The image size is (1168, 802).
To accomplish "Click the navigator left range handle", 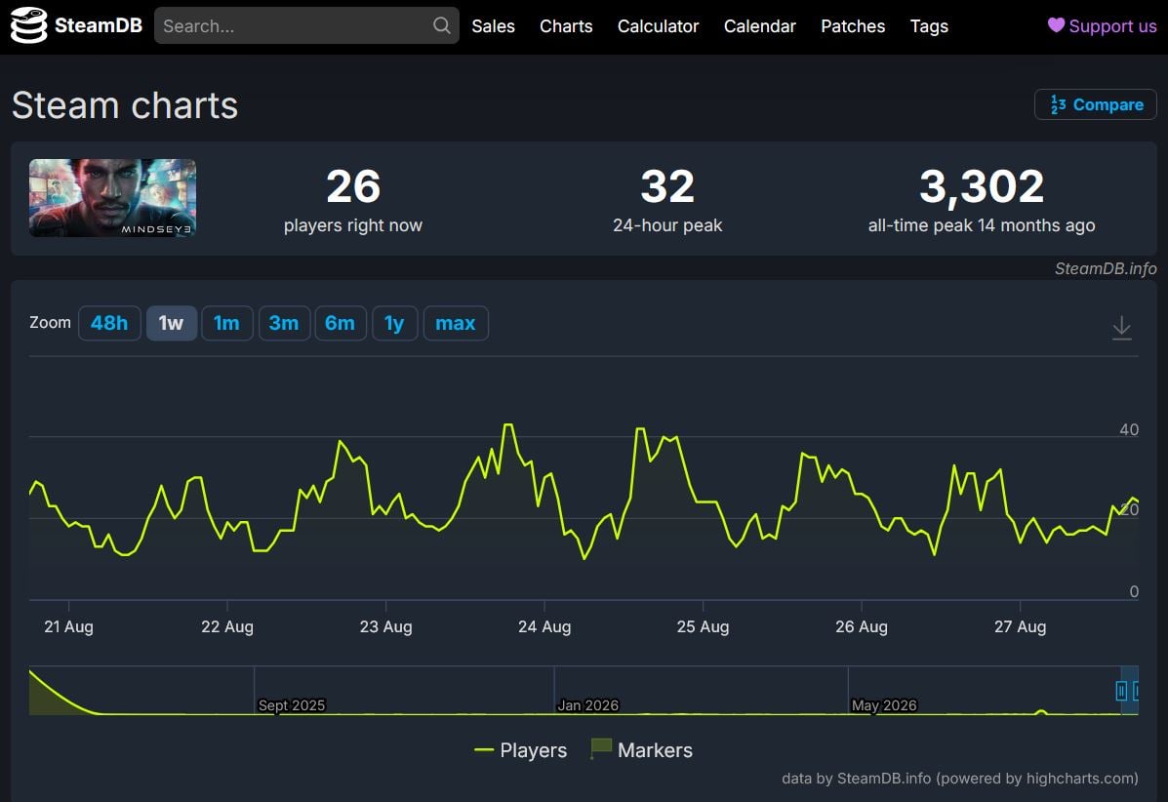I will click(1121, 691).
